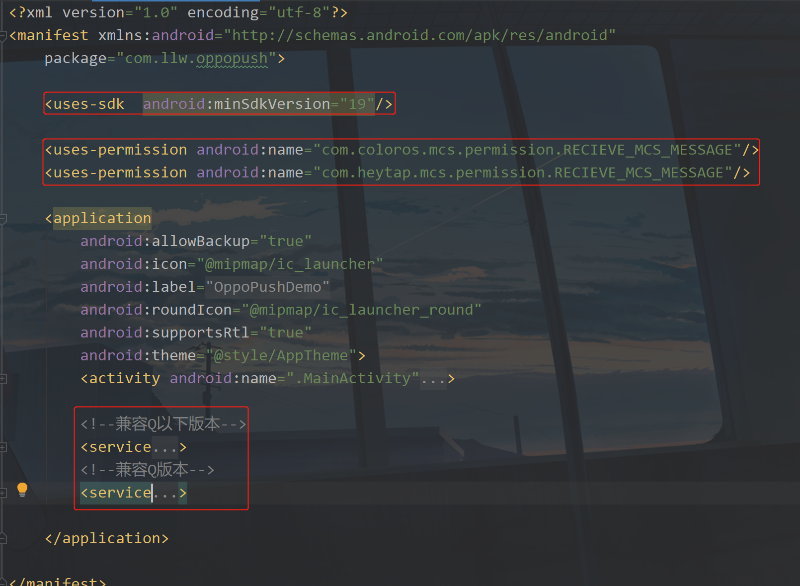Click the coloros RECIEVE_MCS_MESSAGE permission string
800x586 pixels.
527,150
